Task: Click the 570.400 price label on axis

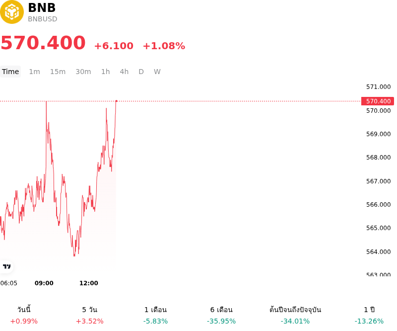Action: point(378,101)
